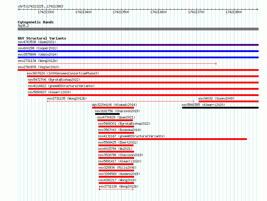This screenshot has width=267, height=201.
Task: Click ruler position 174213800
Action: click(234, 12)
